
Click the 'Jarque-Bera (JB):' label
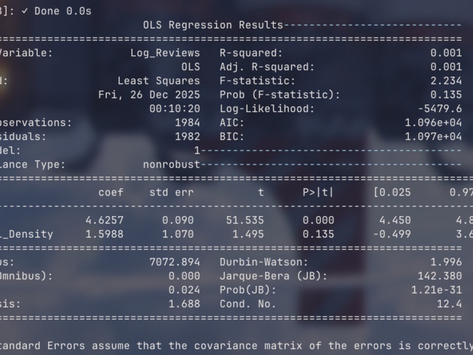[x=273, y=276]
